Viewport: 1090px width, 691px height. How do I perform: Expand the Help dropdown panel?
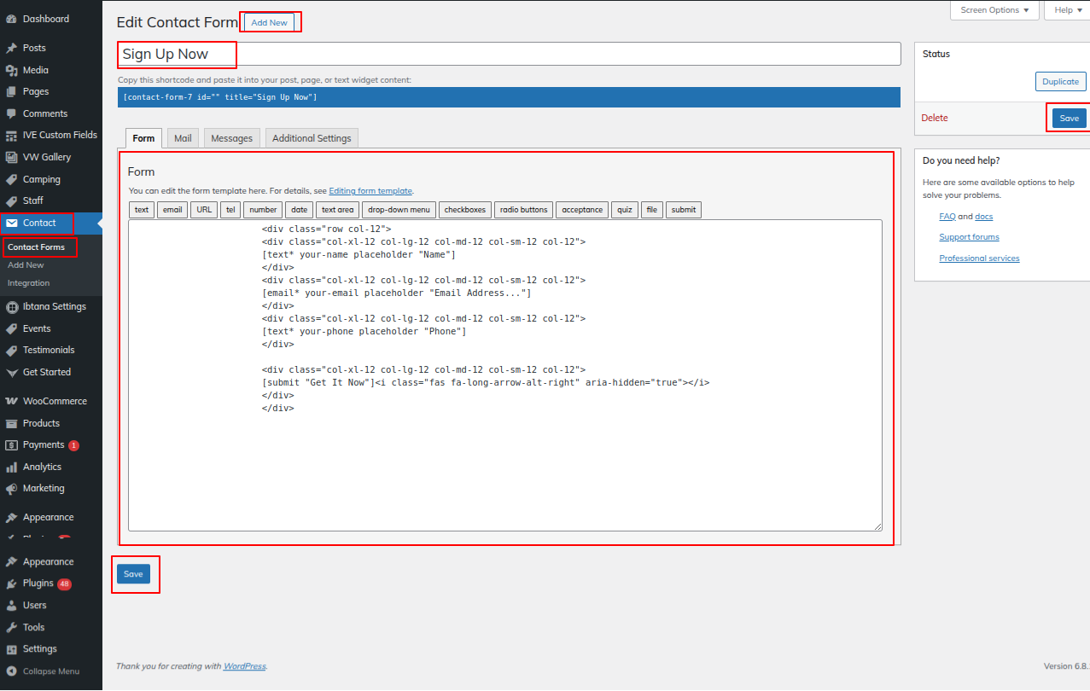click(1067, 10)
